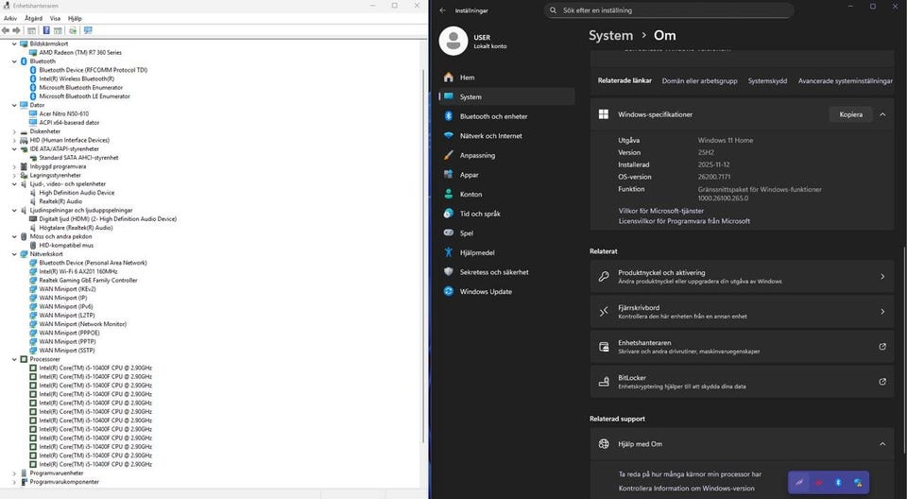Click the Bluetooth icon in tray popup
The width and height of the screenshot is (907, 499).
(838, 482)
